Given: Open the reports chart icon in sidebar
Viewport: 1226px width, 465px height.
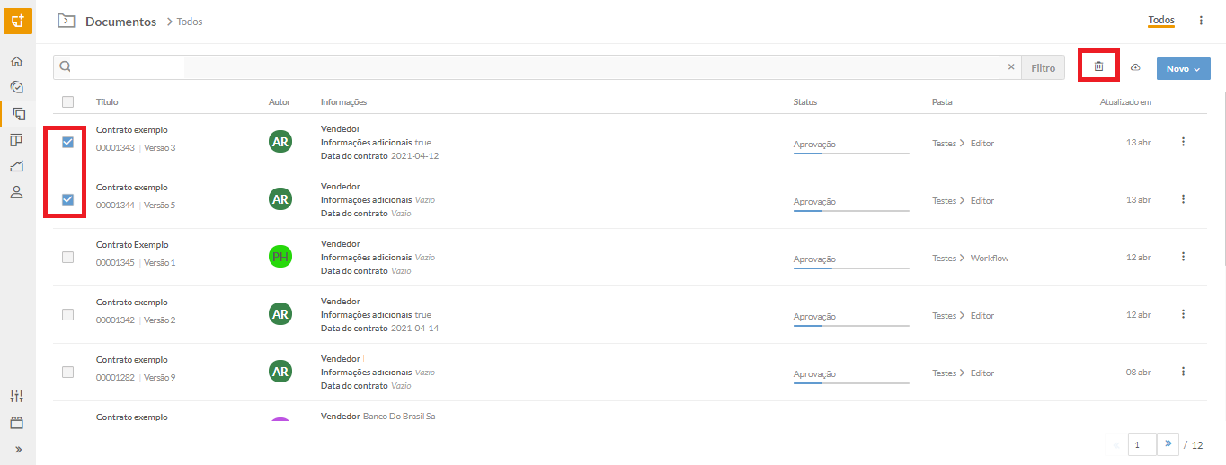Looking at the screenshot, I should click(16, 166).
